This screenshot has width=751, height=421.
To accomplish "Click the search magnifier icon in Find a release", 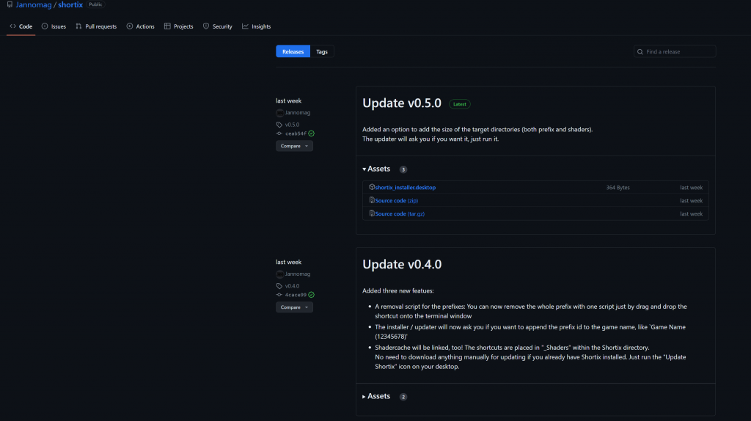I will (x=640, y=52).
